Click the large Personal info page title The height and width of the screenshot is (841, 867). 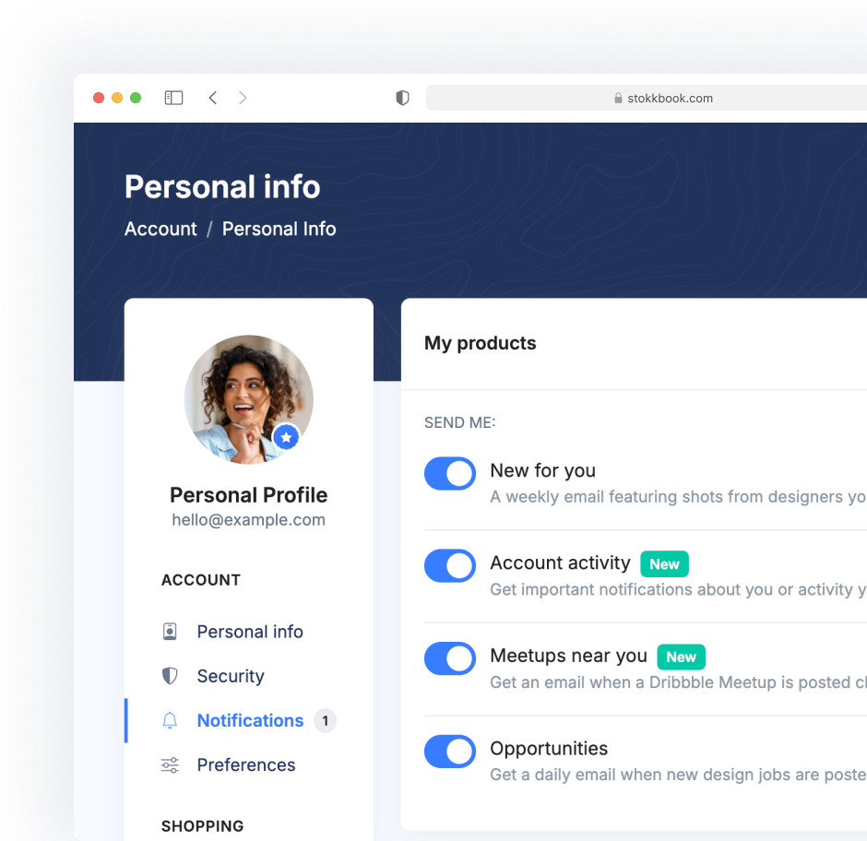coord(222,186)
